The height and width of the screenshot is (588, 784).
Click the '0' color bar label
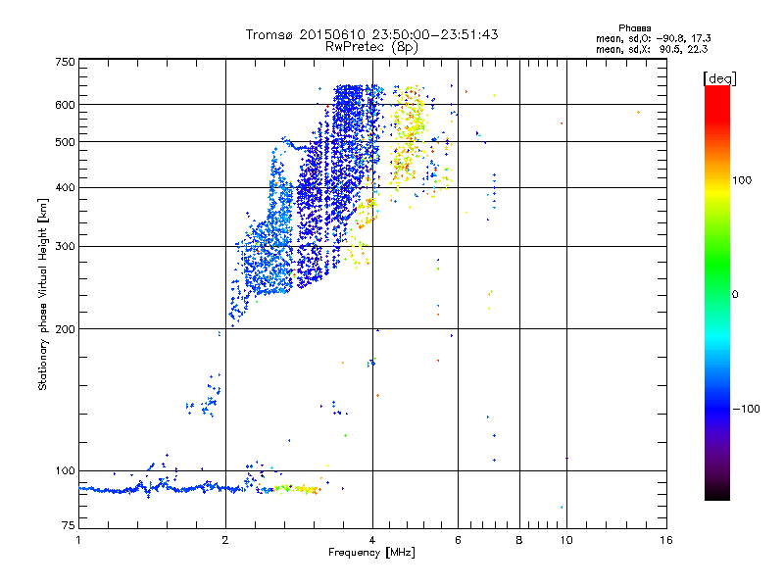(735, 295)
